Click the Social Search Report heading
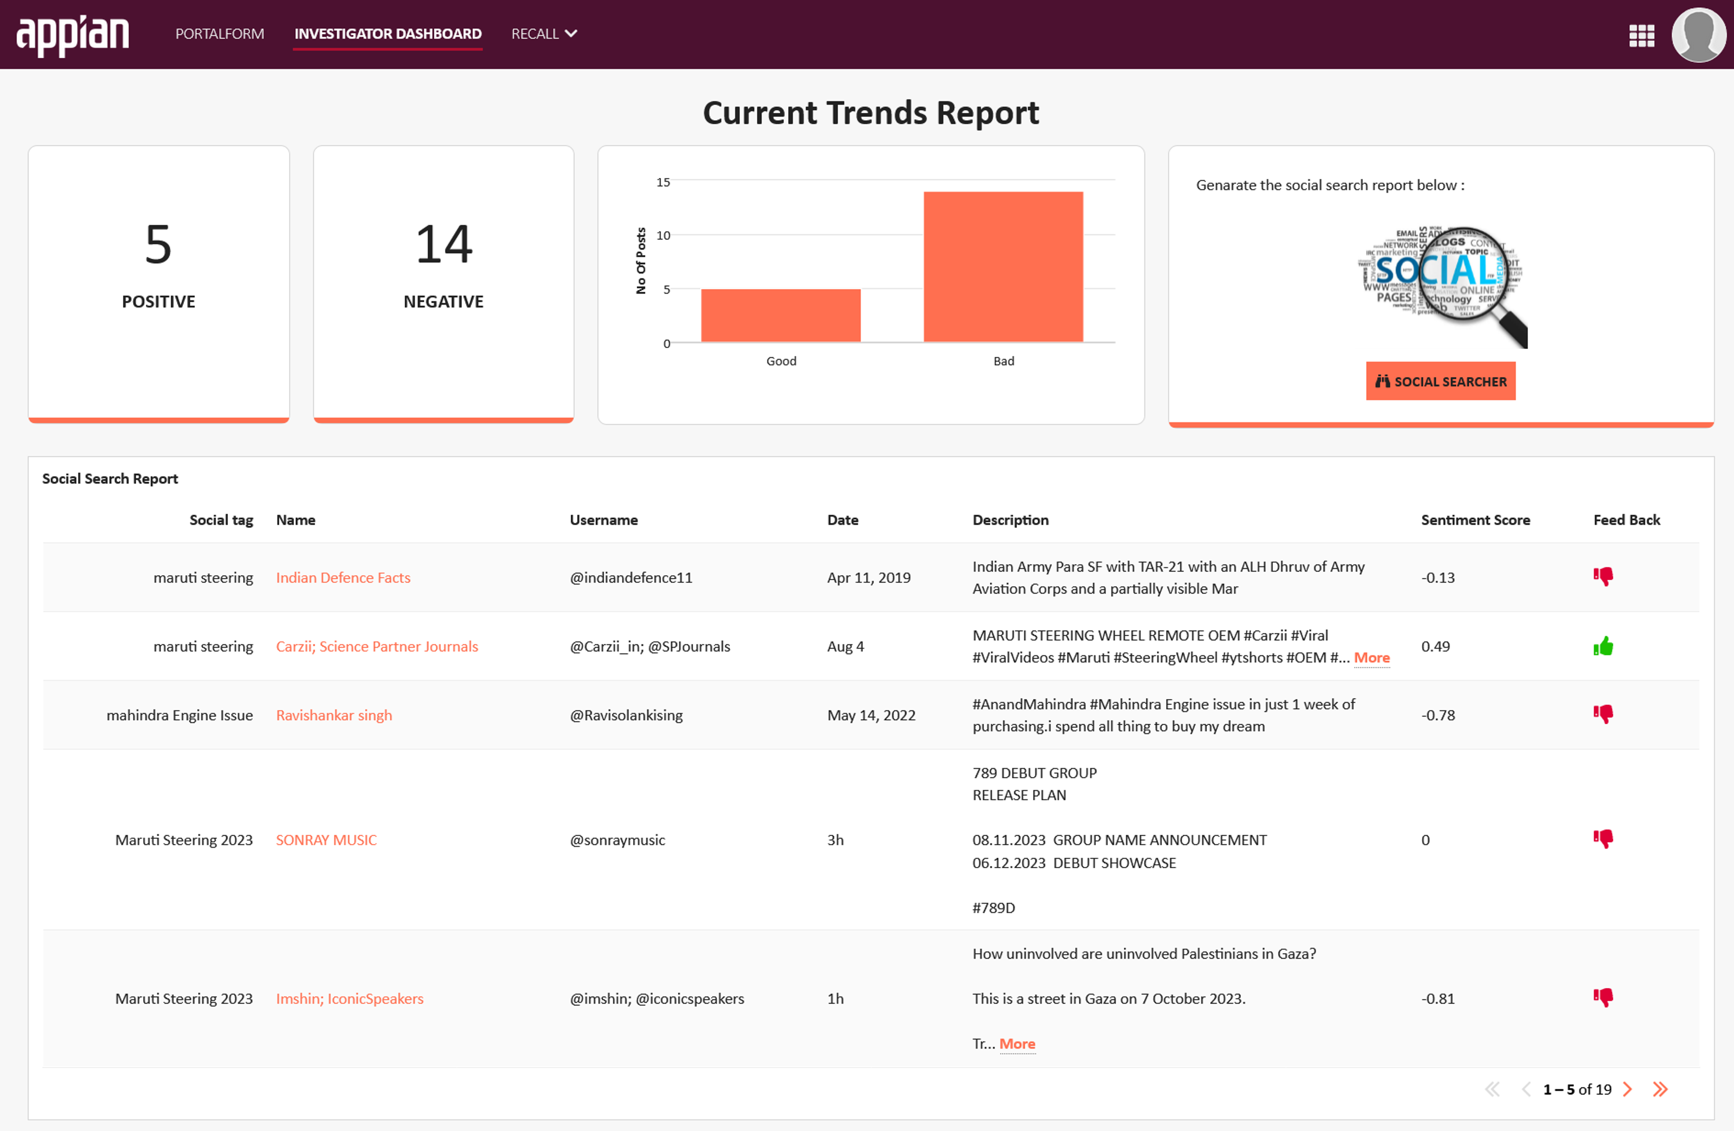Viewport: 1734px width, 1131px height. tap(110, 479)
